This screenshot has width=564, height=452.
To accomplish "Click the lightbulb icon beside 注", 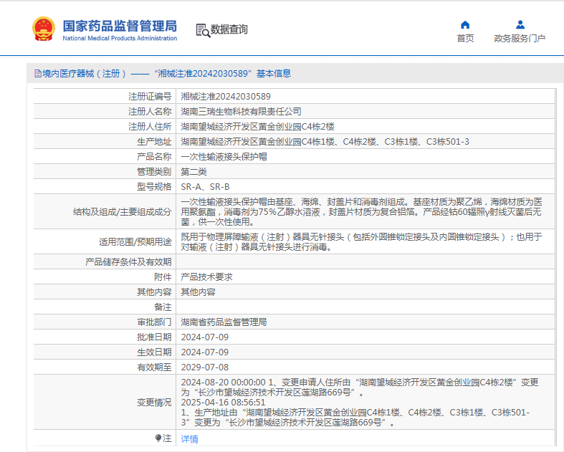I will (158, 438).
